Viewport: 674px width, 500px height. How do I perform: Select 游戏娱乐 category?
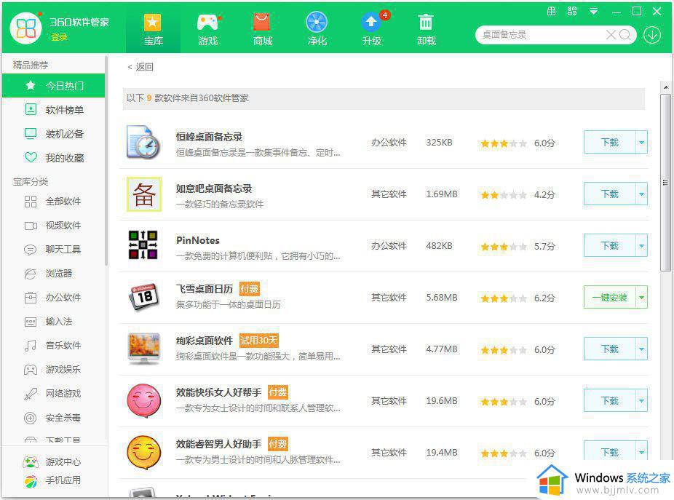point(53,369)
